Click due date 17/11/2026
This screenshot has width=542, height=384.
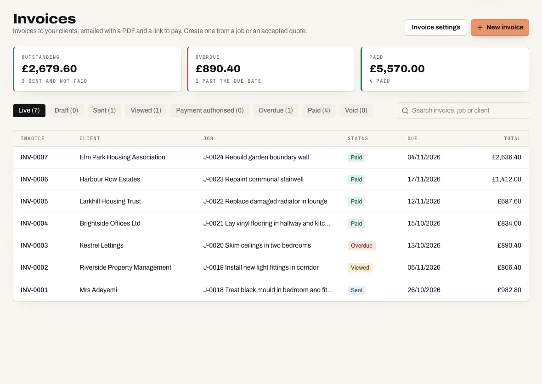(424, 180)
